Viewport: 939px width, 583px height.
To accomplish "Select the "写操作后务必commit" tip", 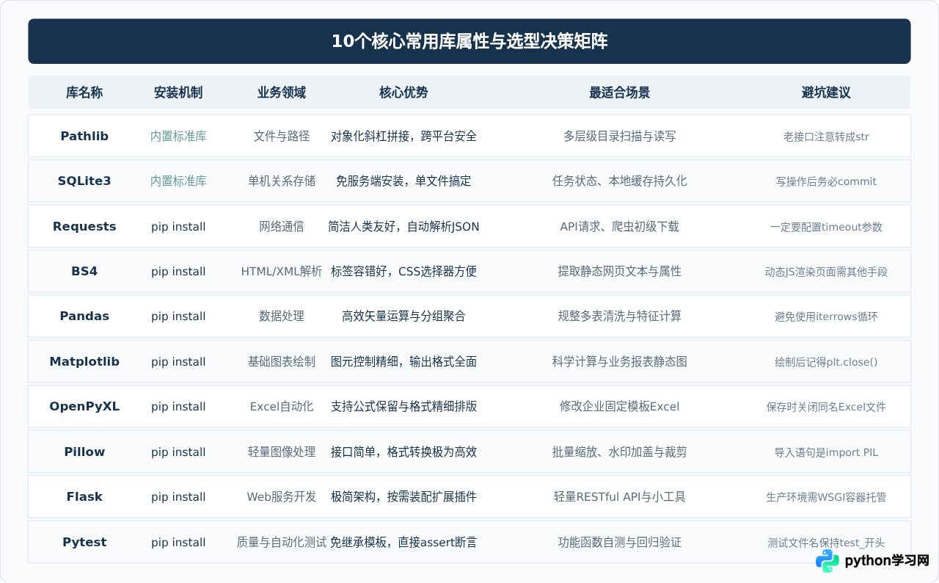I will [x=826, y=181].
